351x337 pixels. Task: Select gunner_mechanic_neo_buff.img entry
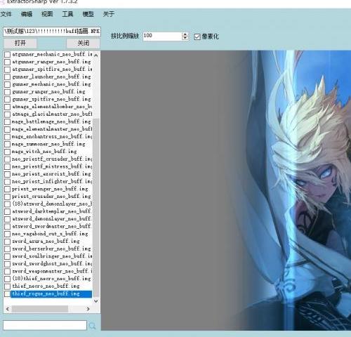(x=51, y=84)
